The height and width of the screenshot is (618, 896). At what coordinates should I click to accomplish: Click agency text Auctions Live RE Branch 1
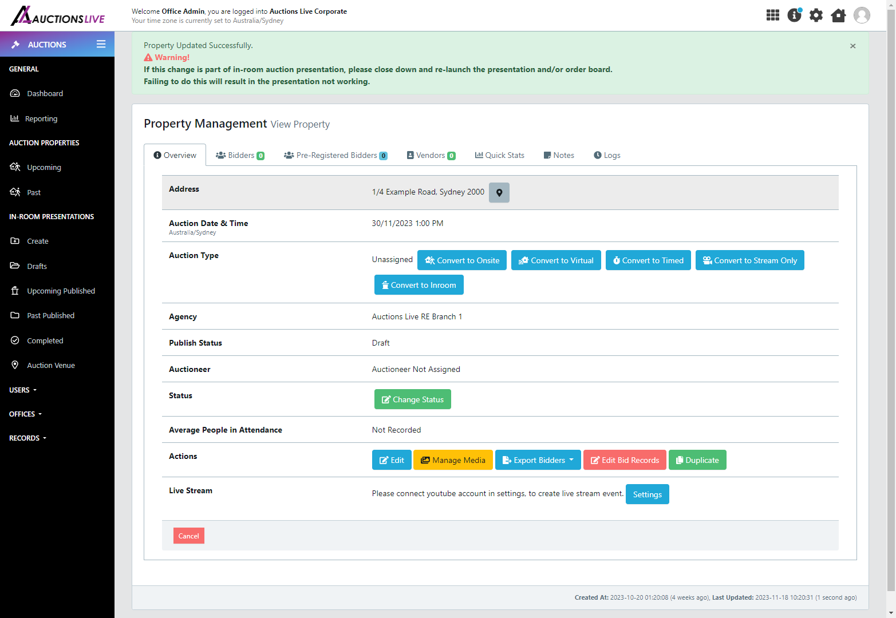tap(417, 316)
